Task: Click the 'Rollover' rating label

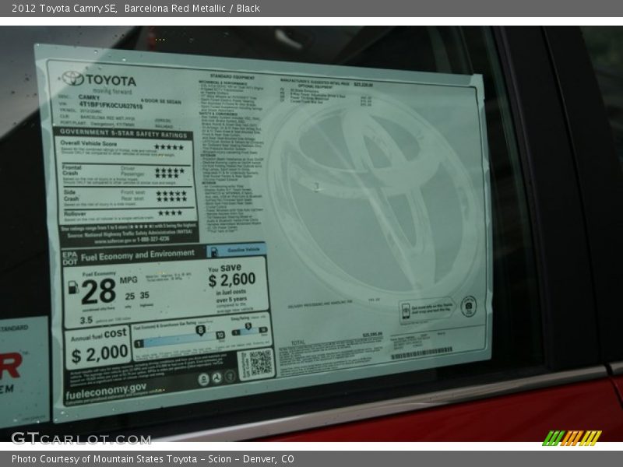Action: tap(75, 213)
